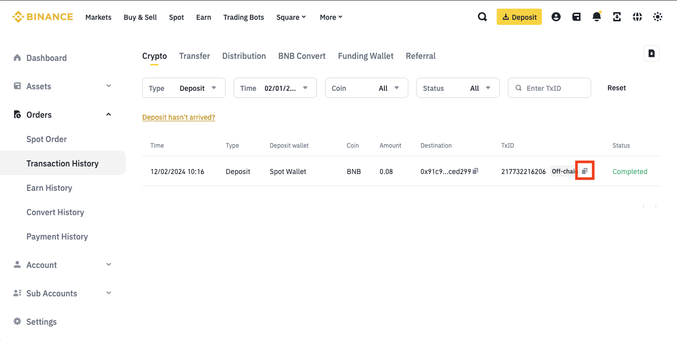The image size is (677, 341).
Task: Click the Enter TxID search field
Action: 550,88
